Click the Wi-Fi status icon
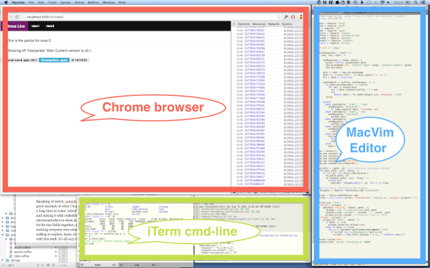This screenshot has width=430, height=268. coord(383,2)
